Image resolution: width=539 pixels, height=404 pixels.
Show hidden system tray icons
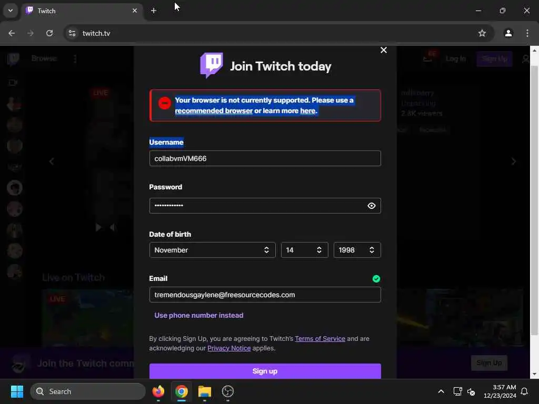pyautogui.click(x=441, y=391)
